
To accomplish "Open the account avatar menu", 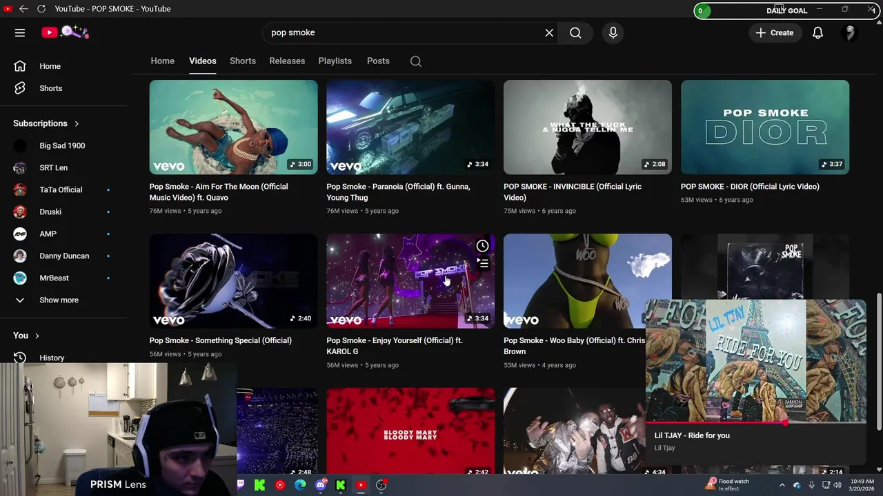I will tap(850, 32).
